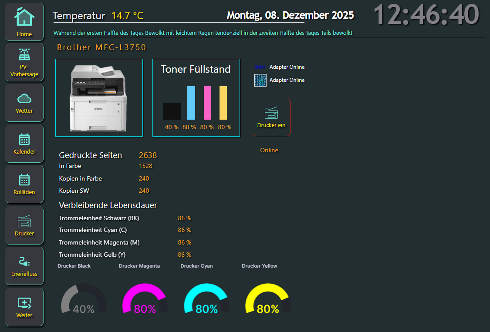The image size is (490, 332).
Task: Click the Kopien in Farbe value 240
Action: coord(144,178)
